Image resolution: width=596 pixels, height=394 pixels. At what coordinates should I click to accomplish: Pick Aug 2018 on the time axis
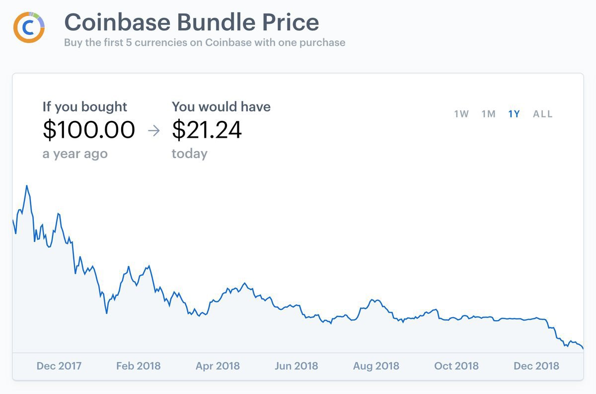pyautogui.click(x=376, y=366)
